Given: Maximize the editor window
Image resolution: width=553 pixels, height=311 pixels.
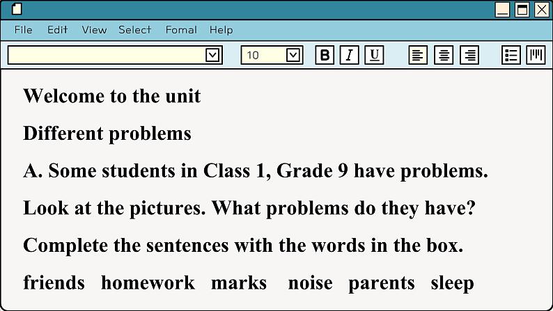Looking at the screenshot, I should (x=522, y=9).
